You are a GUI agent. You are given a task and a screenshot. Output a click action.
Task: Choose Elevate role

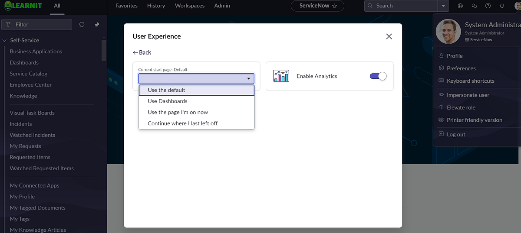tap(461, 107)
